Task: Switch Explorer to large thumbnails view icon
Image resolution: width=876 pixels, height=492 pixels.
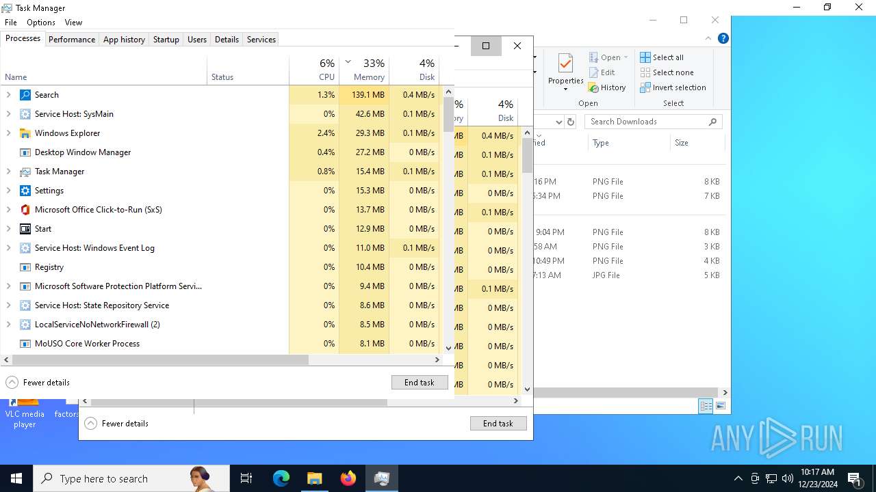Action: 720,406
